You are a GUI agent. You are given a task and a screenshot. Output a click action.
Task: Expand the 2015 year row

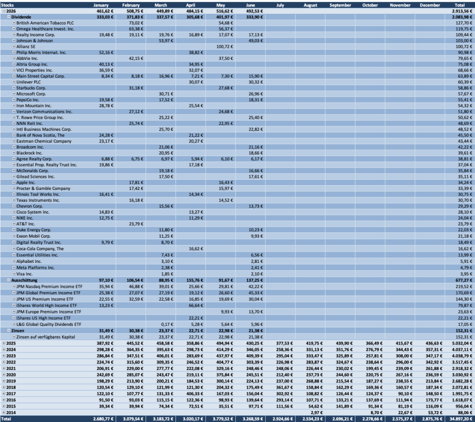4,406
